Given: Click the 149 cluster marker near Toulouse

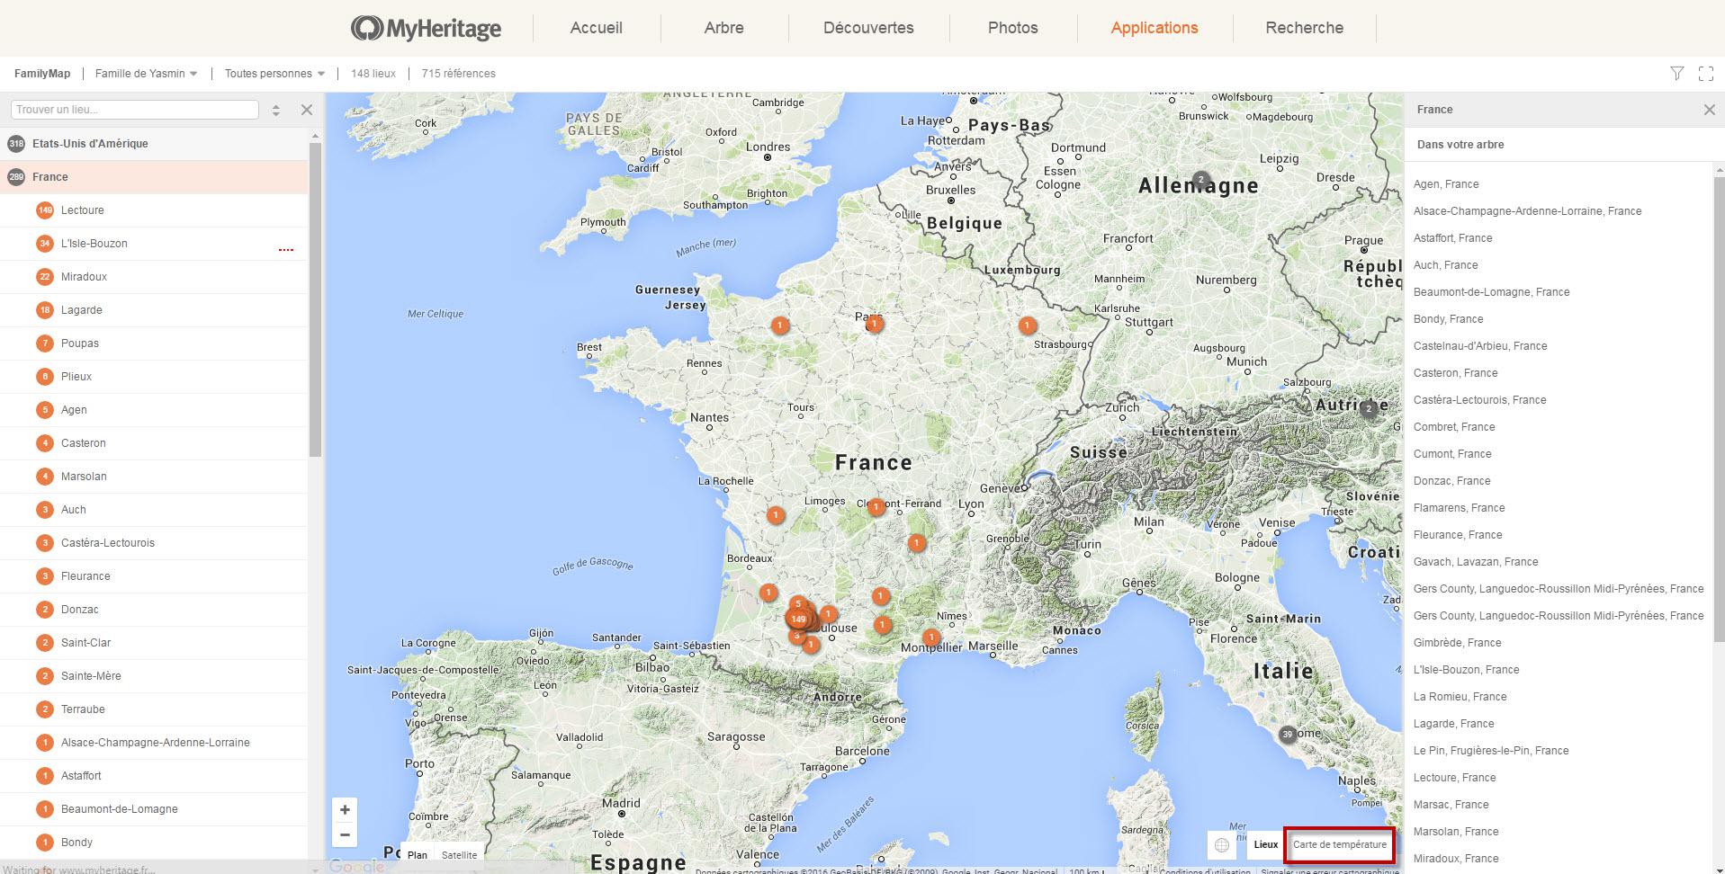Looking at the screenshot, I should coord(798,619).
